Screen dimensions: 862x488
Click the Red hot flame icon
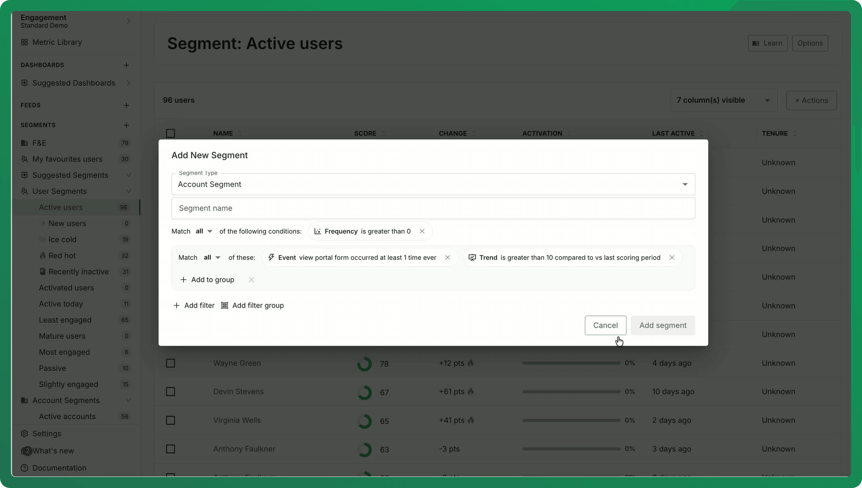tap(43, 255)
